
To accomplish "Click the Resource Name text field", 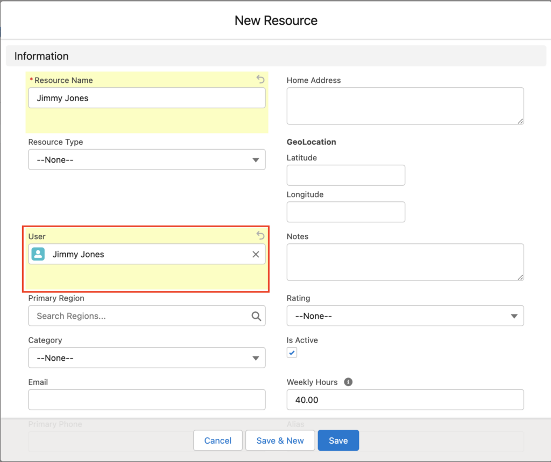I will click(146, 98).
